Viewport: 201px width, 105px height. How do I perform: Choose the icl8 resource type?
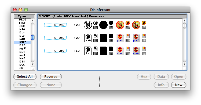point(23,39)
